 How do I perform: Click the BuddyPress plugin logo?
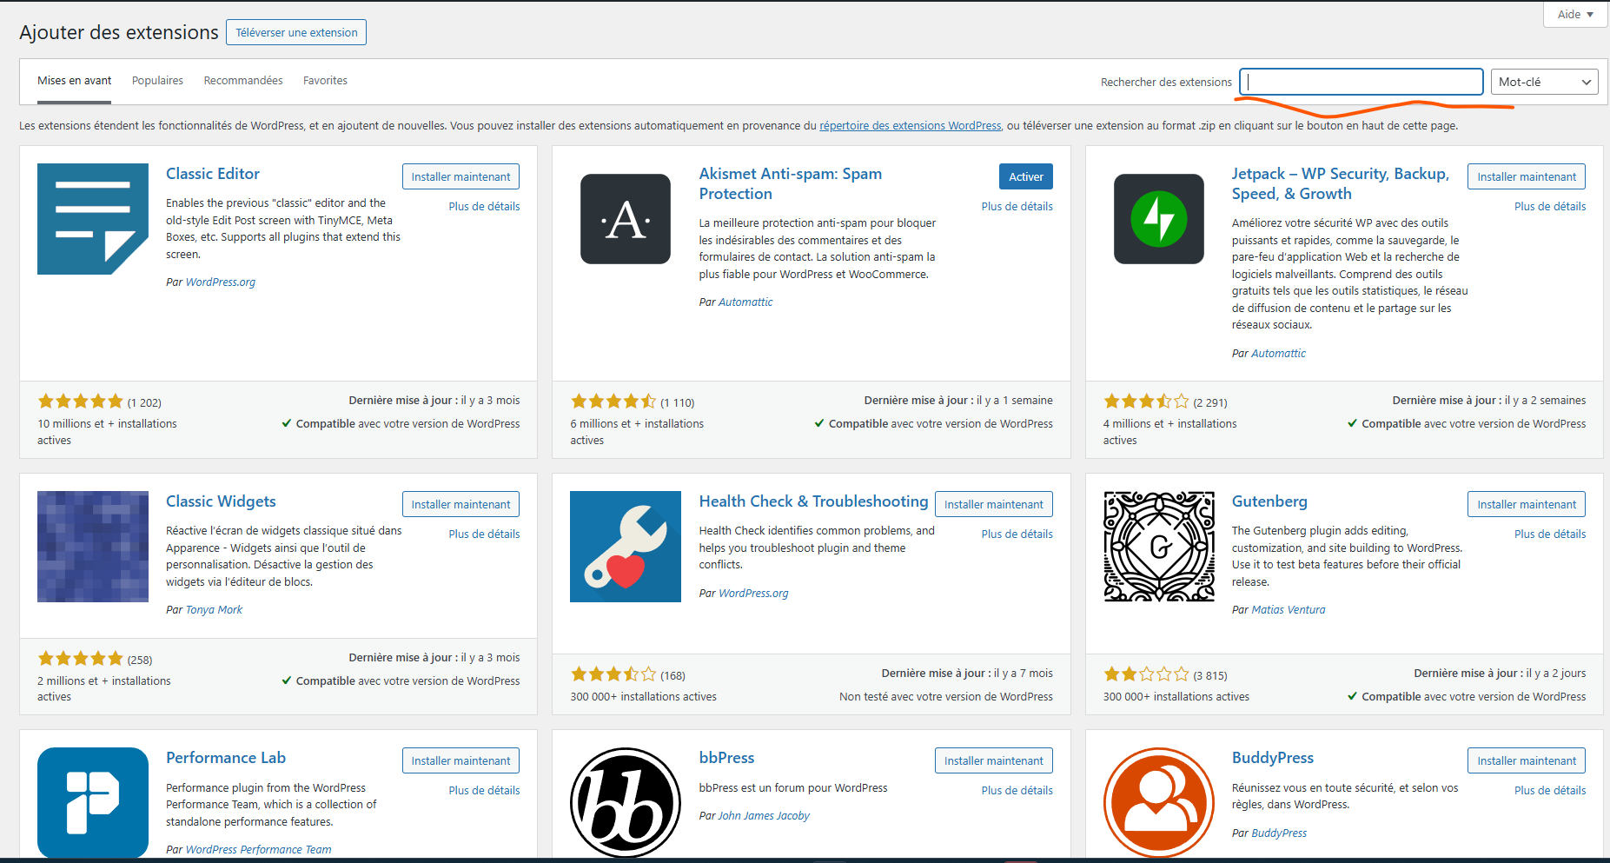pos(1159,803)
